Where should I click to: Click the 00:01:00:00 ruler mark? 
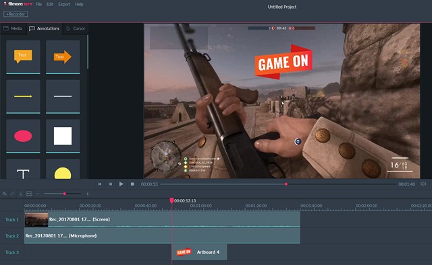(x=201, y=206)
